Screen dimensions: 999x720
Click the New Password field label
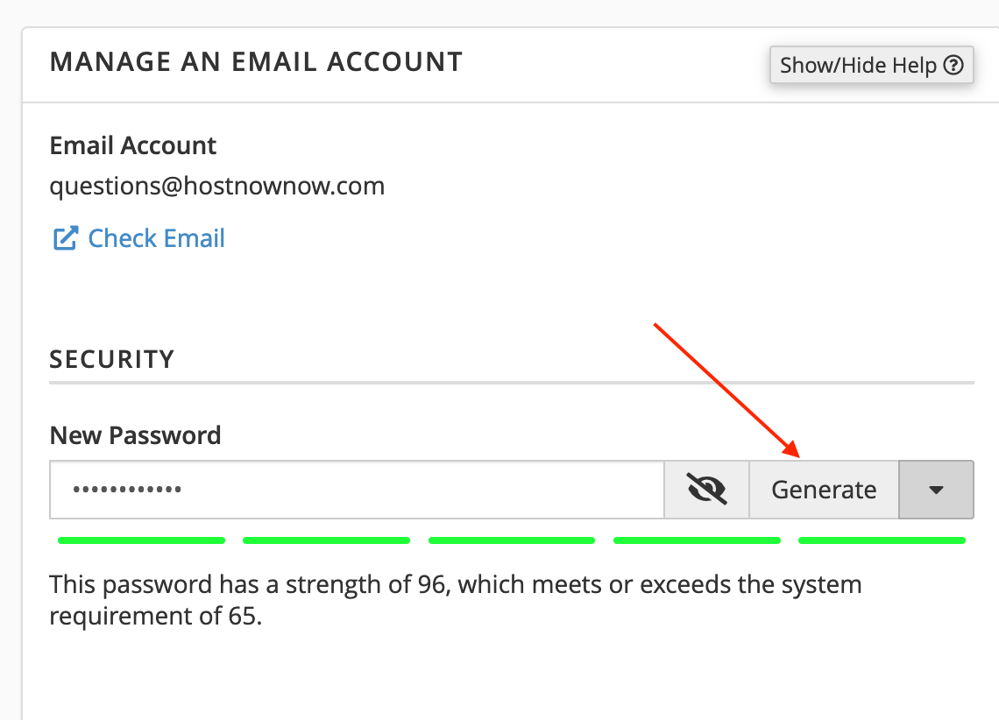pyautogui.click(x=135, y=435)
